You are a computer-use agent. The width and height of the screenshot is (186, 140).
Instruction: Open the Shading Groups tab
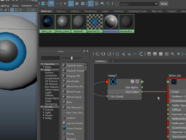pos(137,11)
